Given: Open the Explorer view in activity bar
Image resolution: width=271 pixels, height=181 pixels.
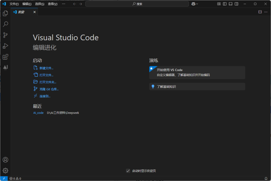Looking at the screenshot, I should pos(5,13).
